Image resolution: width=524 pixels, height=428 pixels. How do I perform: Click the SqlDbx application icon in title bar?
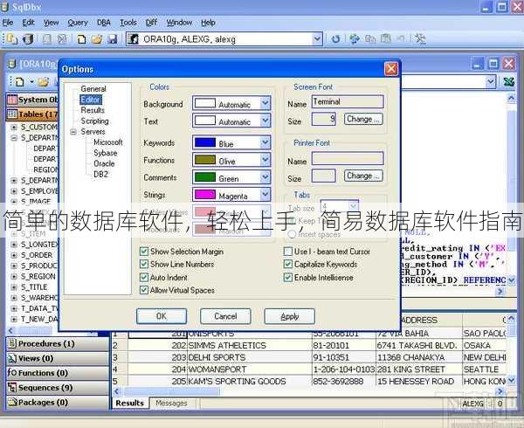tap(4, 7)
